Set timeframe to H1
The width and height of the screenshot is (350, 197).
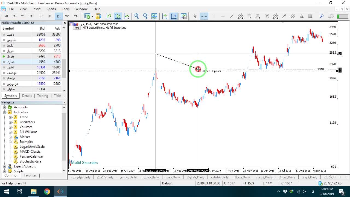[41, 16]
